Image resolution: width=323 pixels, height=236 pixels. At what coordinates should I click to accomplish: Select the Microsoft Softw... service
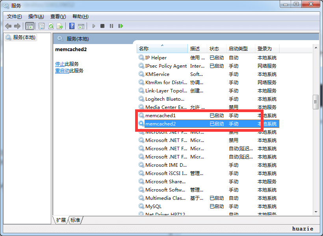click(208, 190)
